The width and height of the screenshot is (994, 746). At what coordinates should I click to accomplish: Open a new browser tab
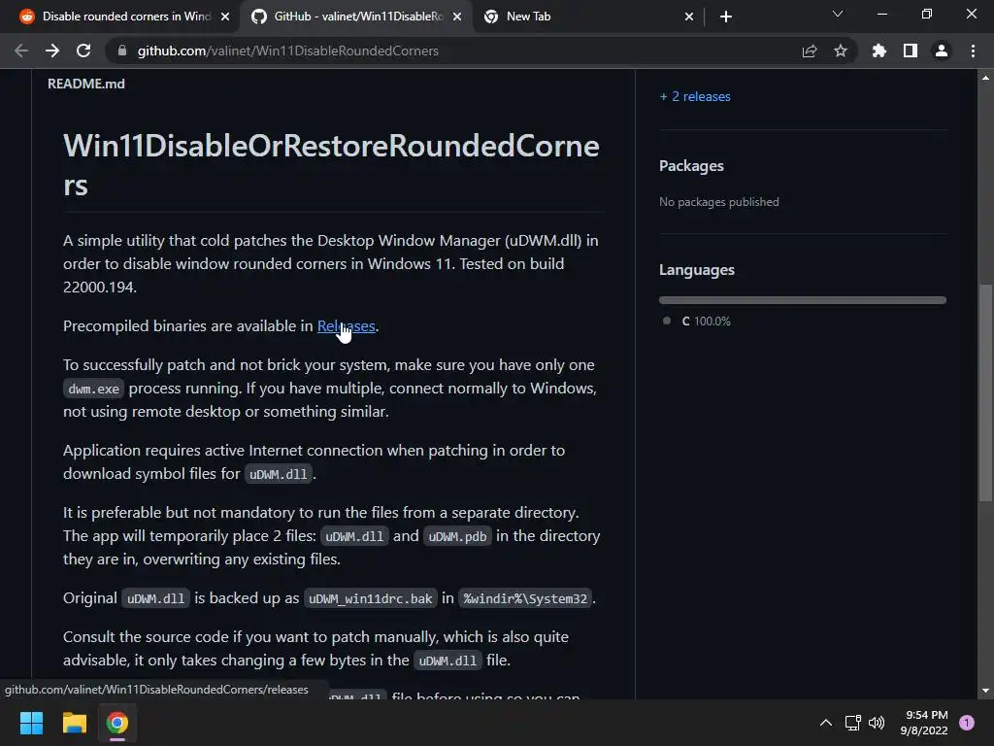click(726, 17)
